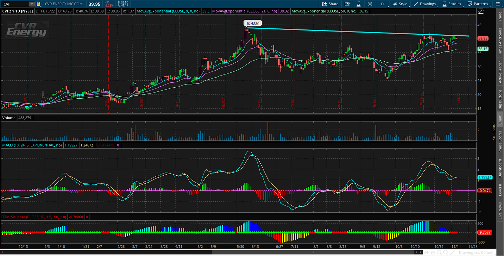
Task: Click the 12/13 date label on time axis
Action: pyautogui.click(x=24, y=247)
